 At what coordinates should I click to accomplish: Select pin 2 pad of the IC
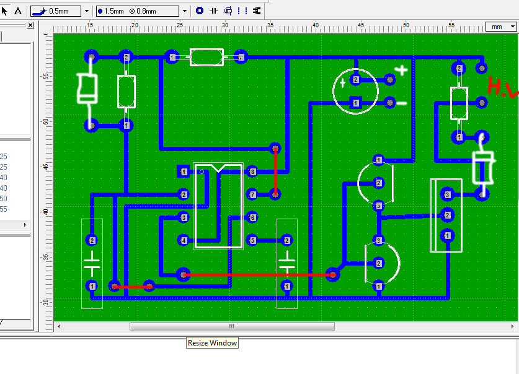click(x=184, y=194)
